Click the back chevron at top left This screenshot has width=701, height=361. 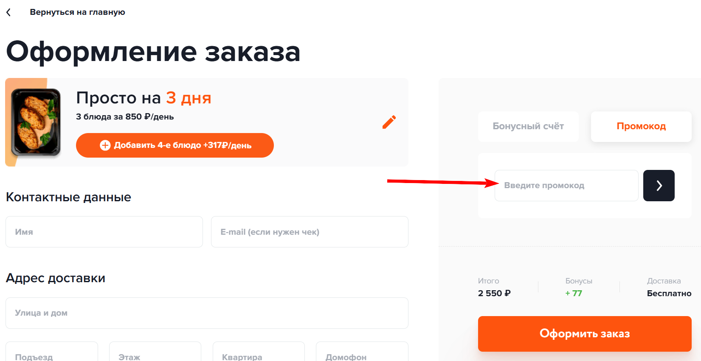click(x=9, y=12)
